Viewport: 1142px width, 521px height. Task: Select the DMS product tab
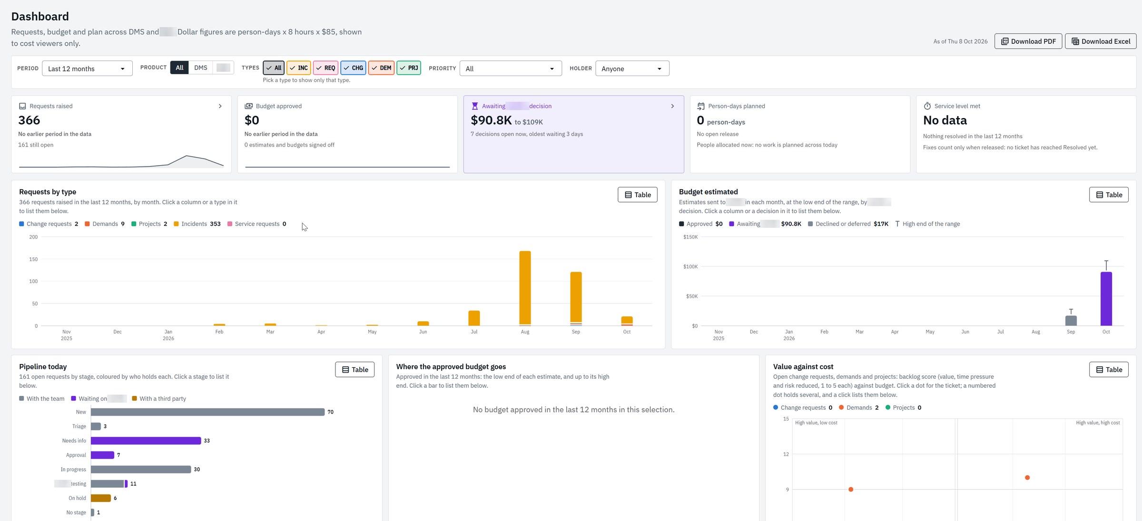coord(201,68)
